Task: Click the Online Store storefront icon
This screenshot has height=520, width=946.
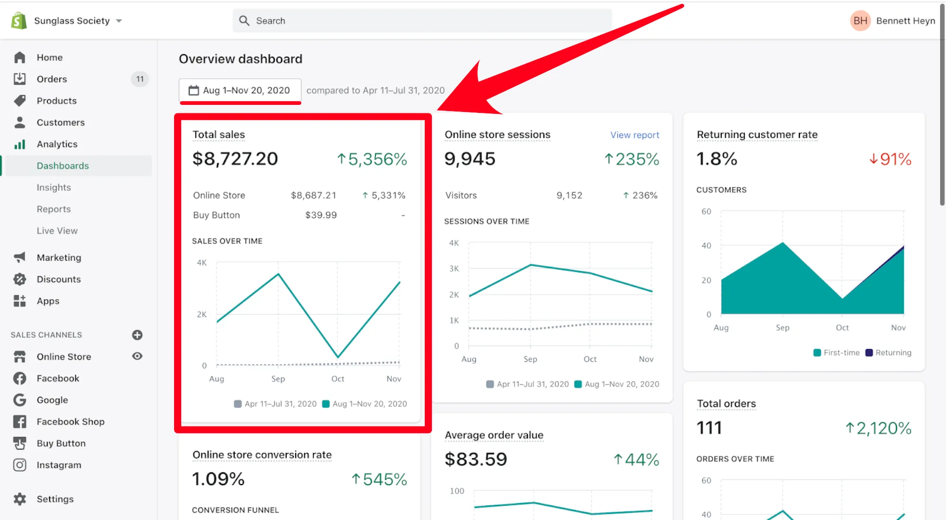Action: pyautogui.click(x=19, y=357)
